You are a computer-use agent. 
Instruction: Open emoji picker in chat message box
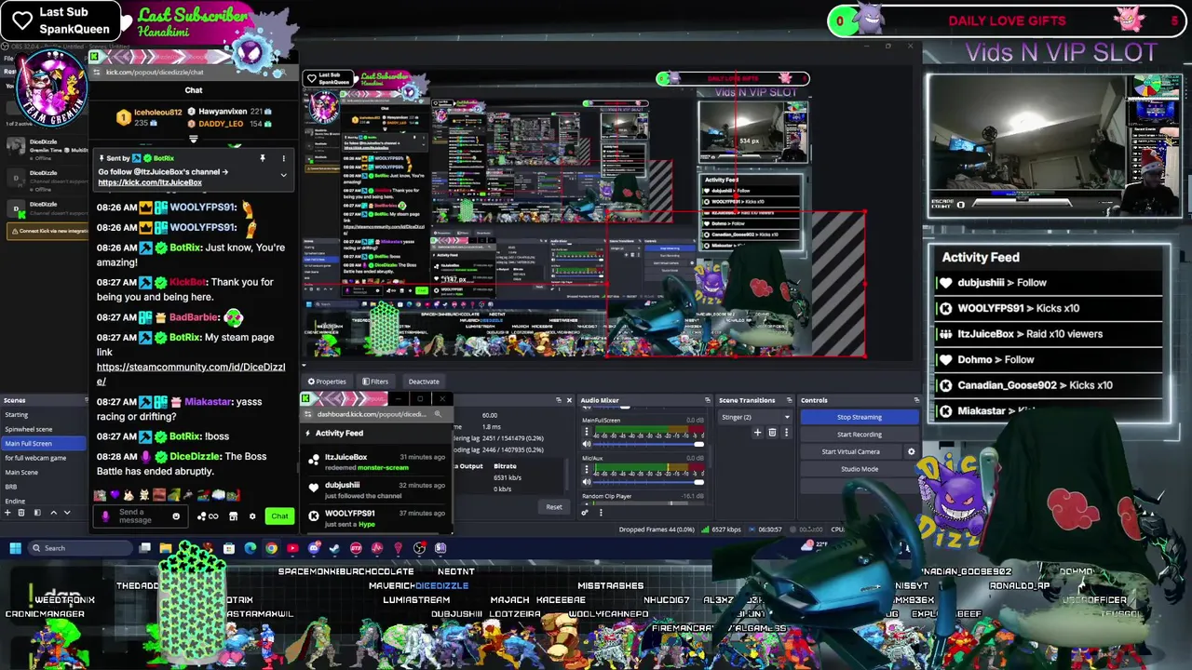coord(176,516)
